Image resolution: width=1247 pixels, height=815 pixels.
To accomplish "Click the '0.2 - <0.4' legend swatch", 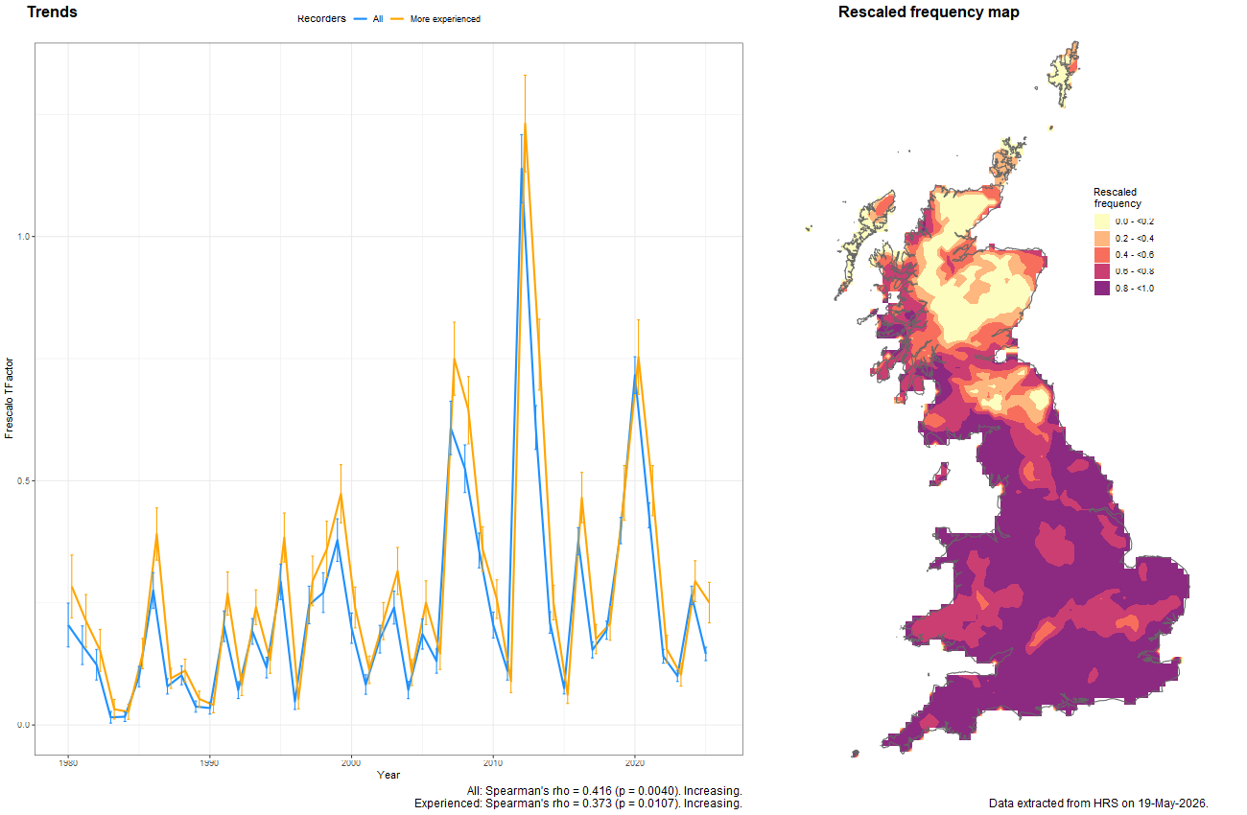I will [x=1102, y=238].
